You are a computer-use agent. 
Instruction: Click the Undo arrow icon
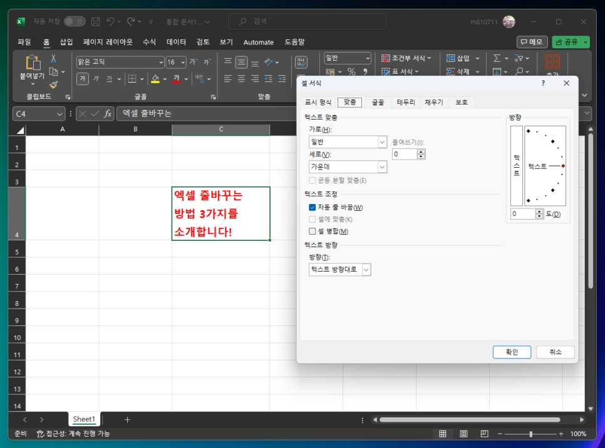(110, 22)
